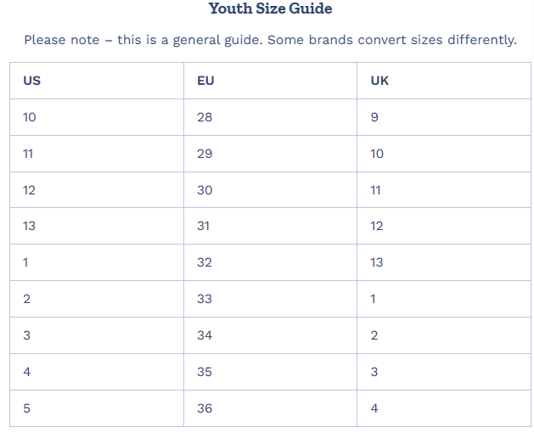The image size is (534, 433).
Task: Select the EU size 29 cell
Action: pyautogui.click(x=271, y=154)
